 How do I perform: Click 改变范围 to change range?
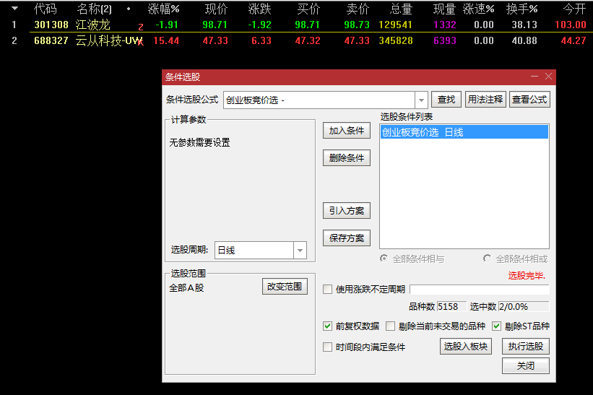coord(285,287)
